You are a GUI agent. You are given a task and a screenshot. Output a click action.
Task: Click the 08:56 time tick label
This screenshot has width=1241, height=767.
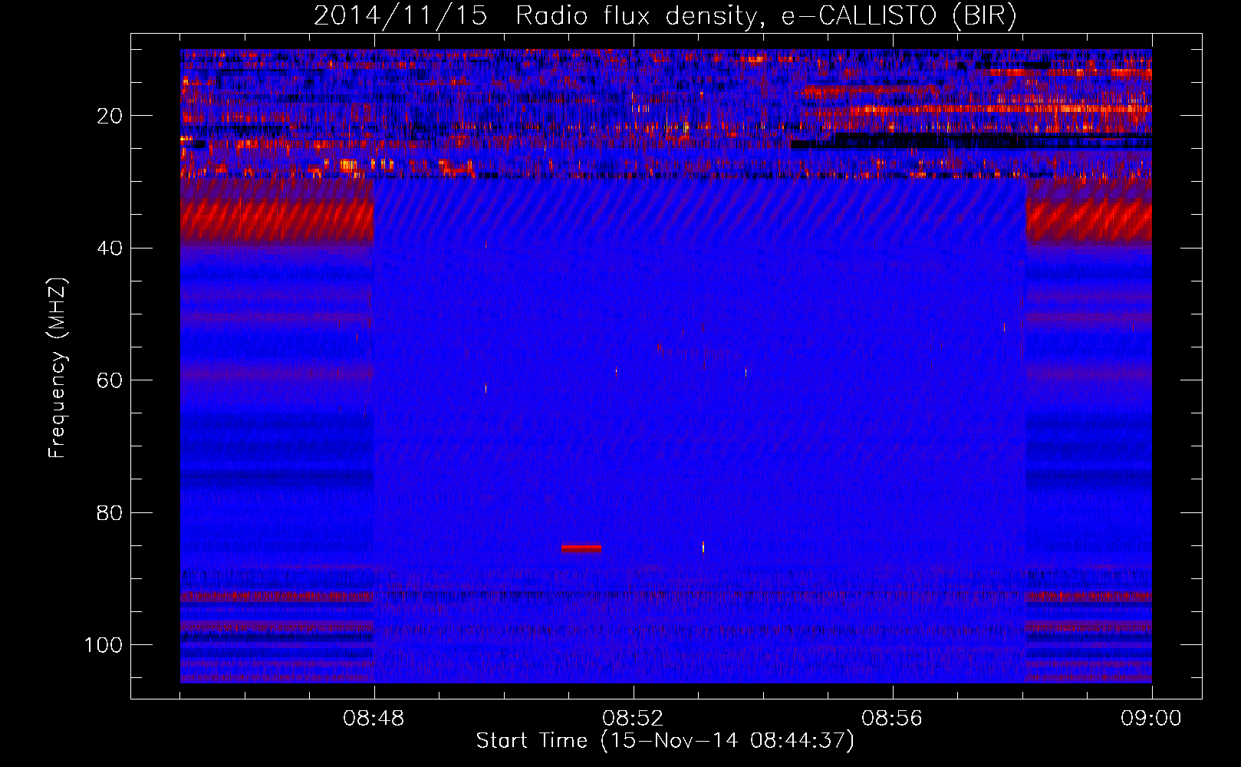[892, 719]
